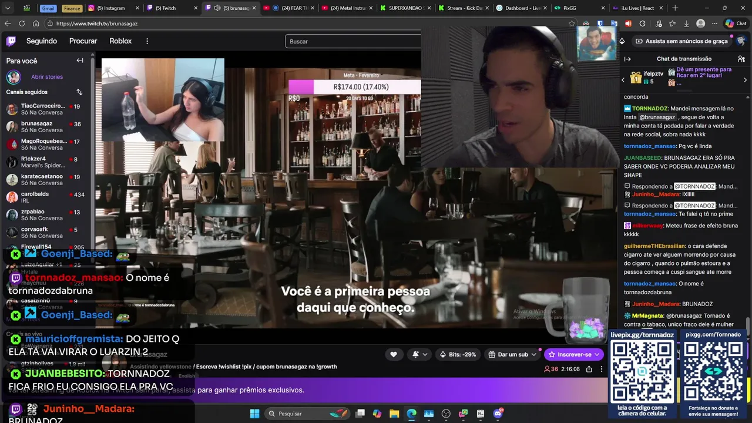Click the TORNNADOZ username in chat
The height and width of the screenshot is (423, 752).
click(x=650, y=109)
